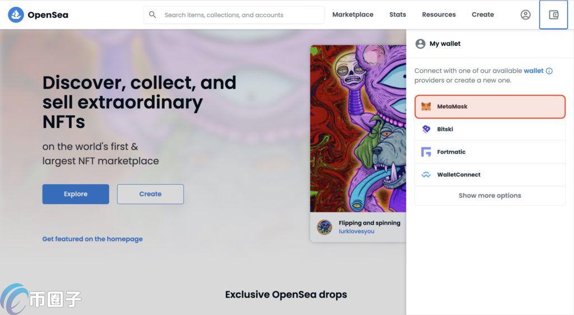Toggle the wallet icon in navbar

click(x=553, y=15)
